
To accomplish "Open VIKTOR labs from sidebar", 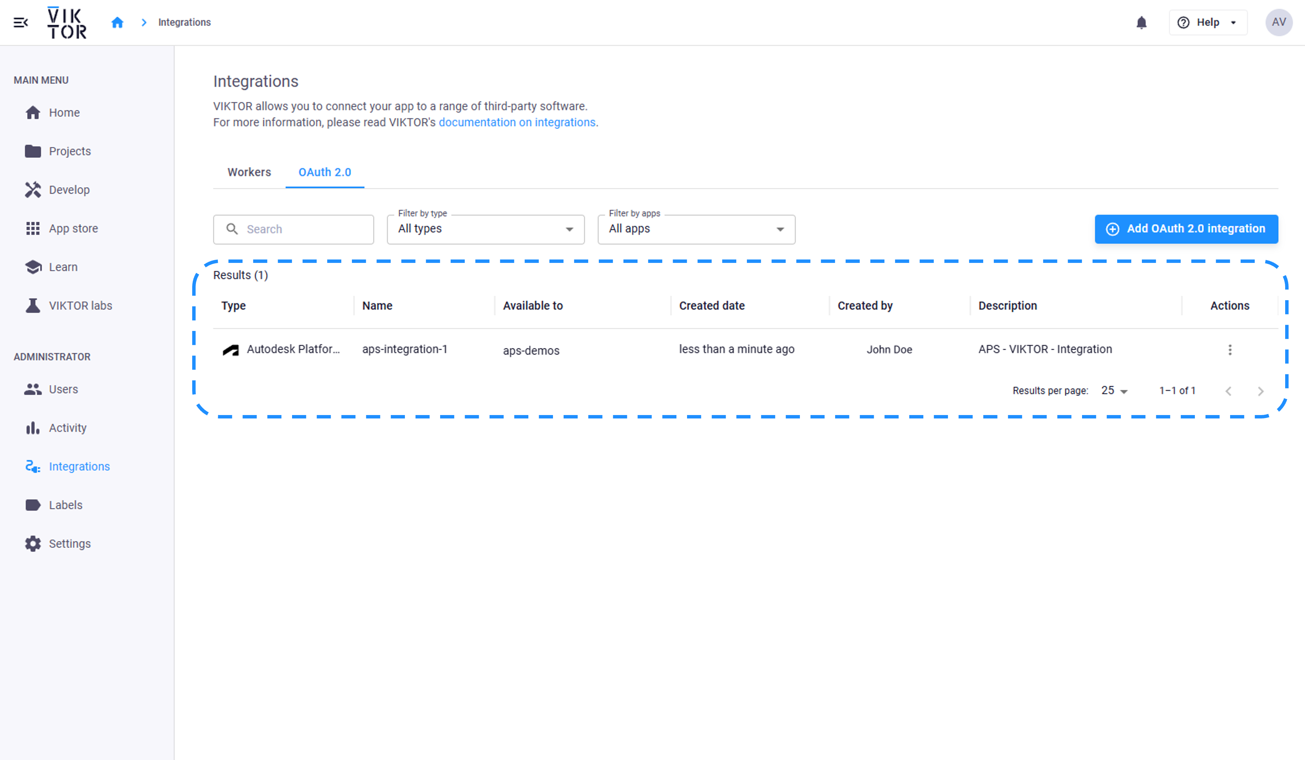I will coord(80,305).
